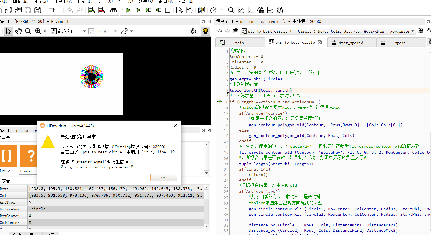Click the Save program floppy icon
The width and height of the screenshot is (431, 235).
pyautogui.click(x=28, y=10)
